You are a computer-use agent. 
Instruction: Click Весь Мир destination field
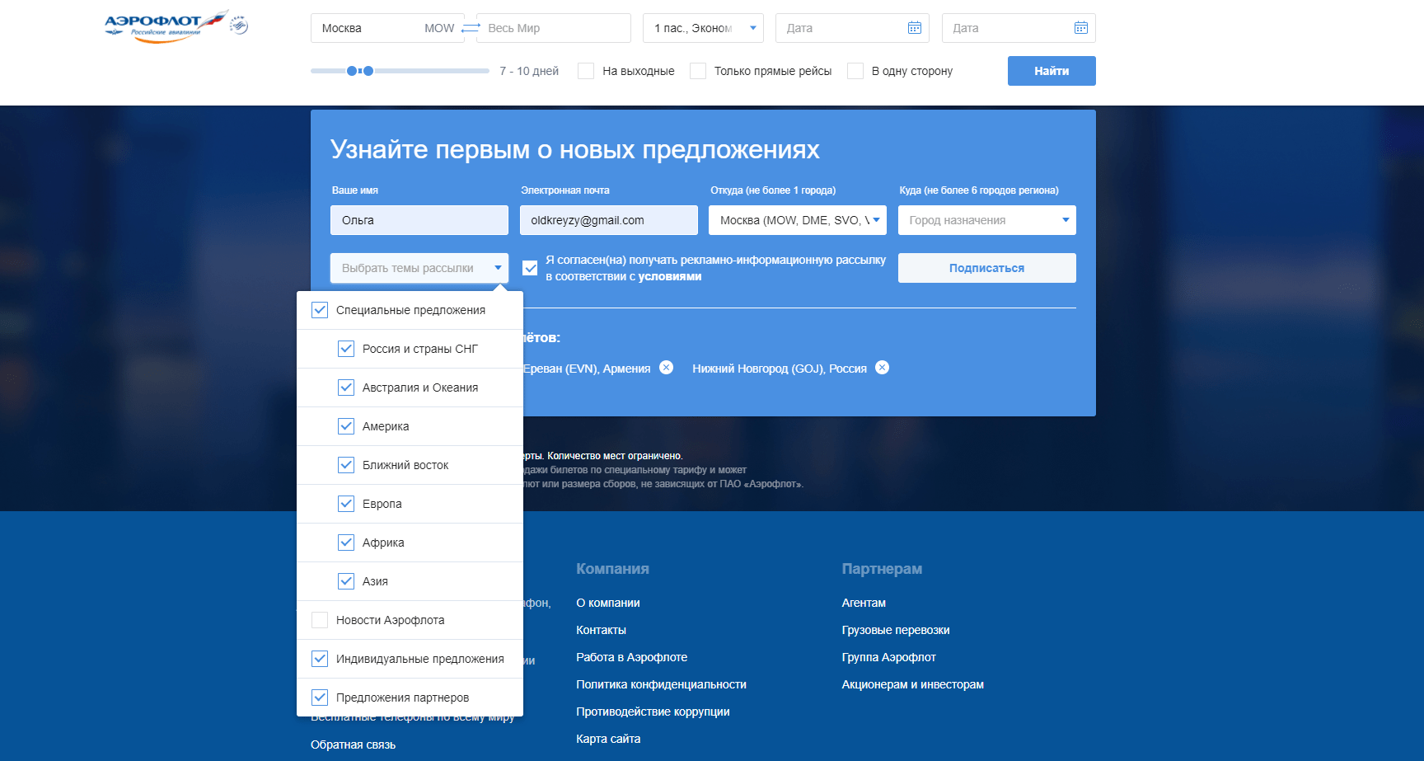pos(554,28)
